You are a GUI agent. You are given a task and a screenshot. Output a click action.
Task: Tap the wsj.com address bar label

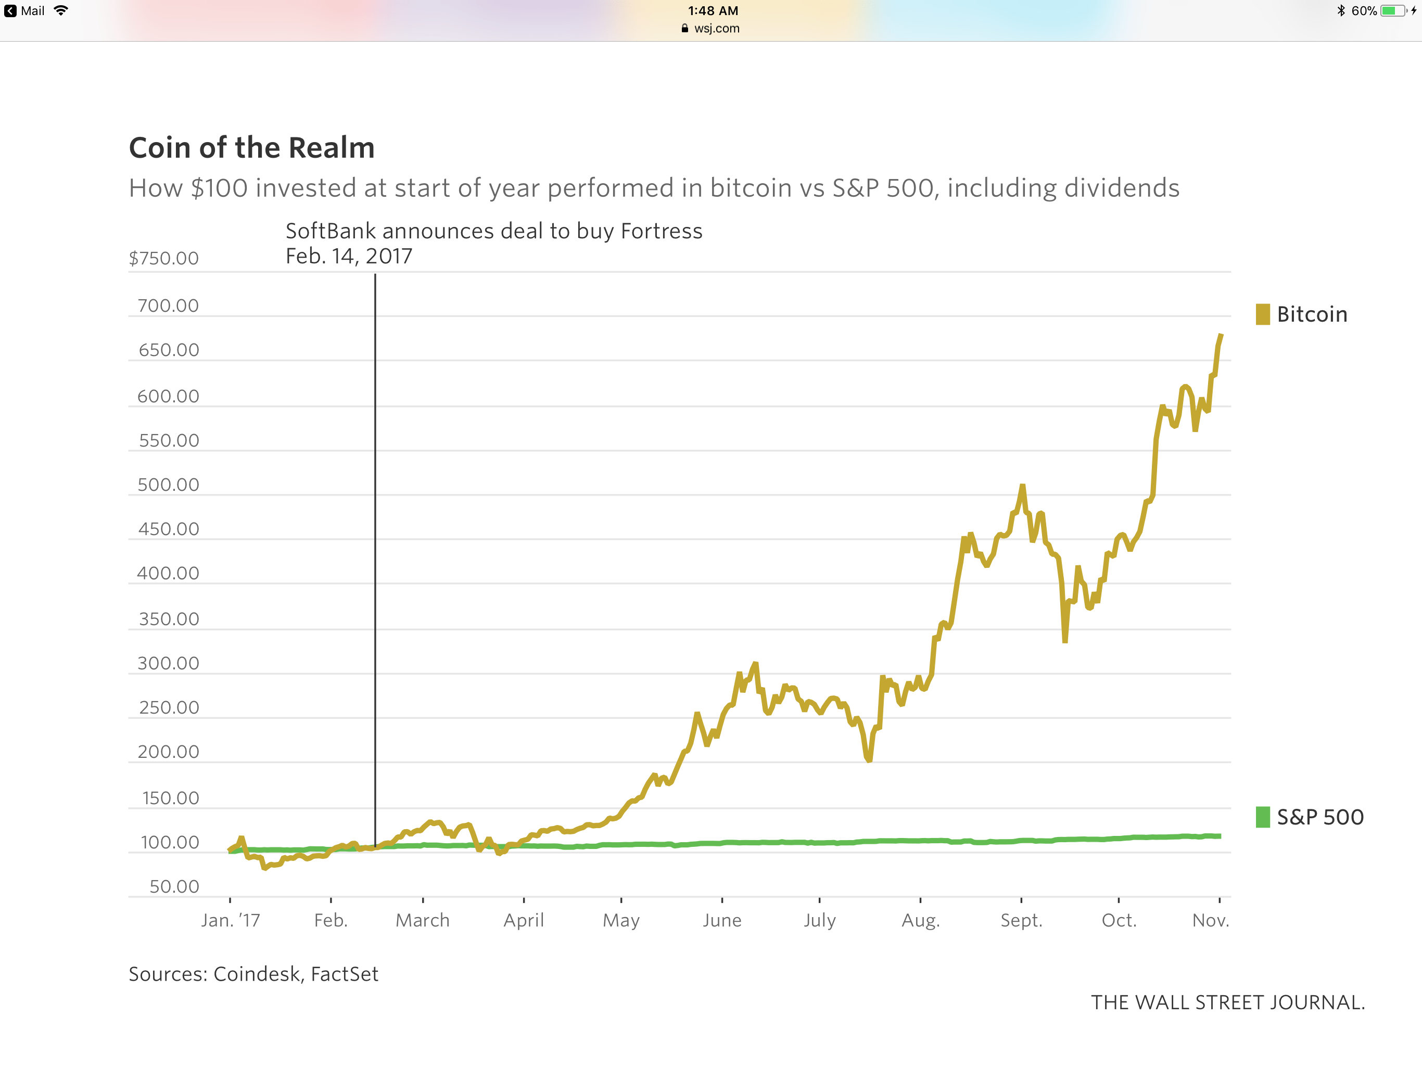click(716, 28)
